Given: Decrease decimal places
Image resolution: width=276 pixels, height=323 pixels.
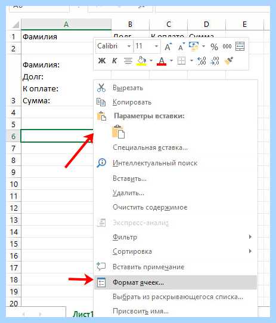Looking at the screenshot, I should coord(215,61).
